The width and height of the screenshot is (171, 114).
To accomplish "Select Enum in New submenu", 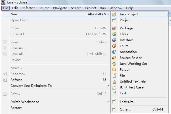I will pyautogui.click(x=139, y=46).
